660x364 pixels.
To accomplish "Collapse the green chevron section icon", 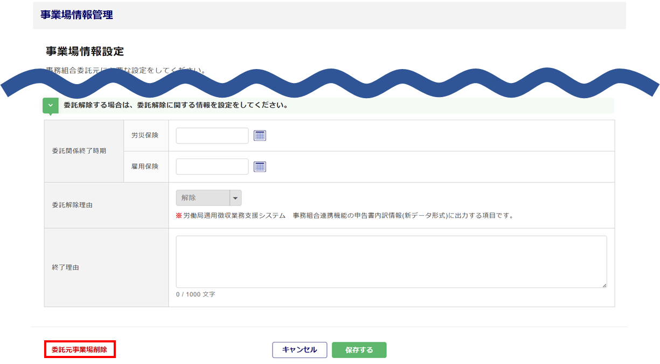I will pos(51,106).
